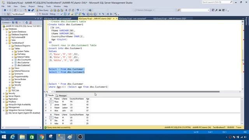249x140 pixels.
Task: Click the 'James' cell in the results grid
Action: (x=56, y=105)
